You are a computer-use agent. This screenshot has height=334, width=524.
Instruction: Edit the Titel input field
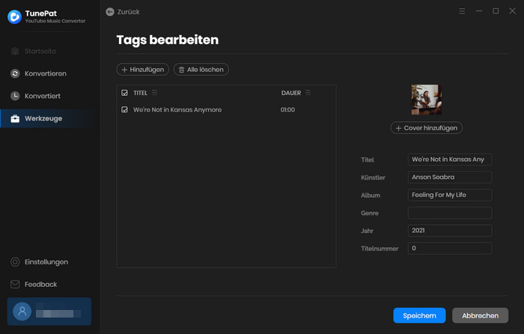pyautogui.click(x=450, y=160)
